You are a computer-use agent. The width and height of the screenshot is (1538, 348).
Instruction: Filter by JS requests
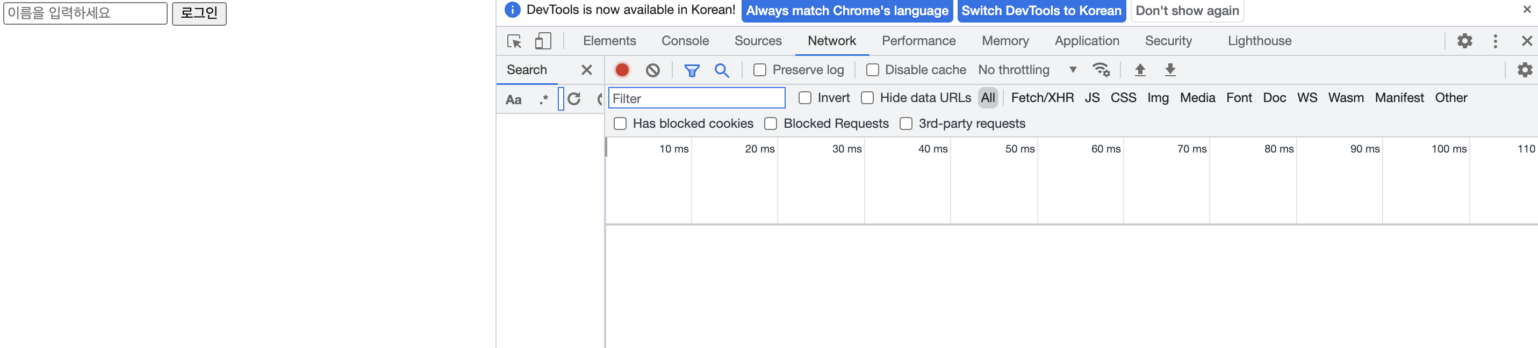click(1091, 98)
